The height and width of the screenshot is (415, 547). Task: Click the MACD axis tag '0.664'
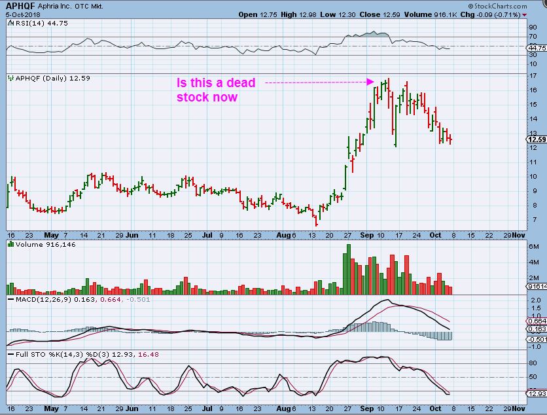(537, 321)
